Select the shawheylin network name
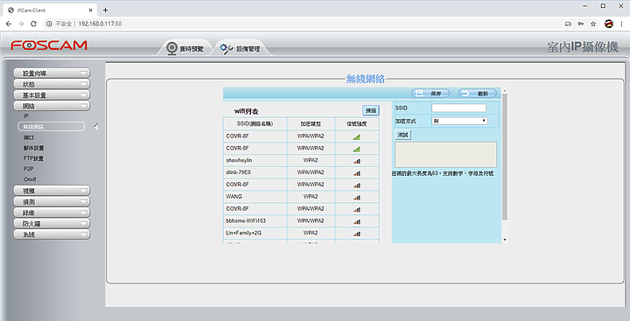 pyautogui.click(x=239, y=160)
